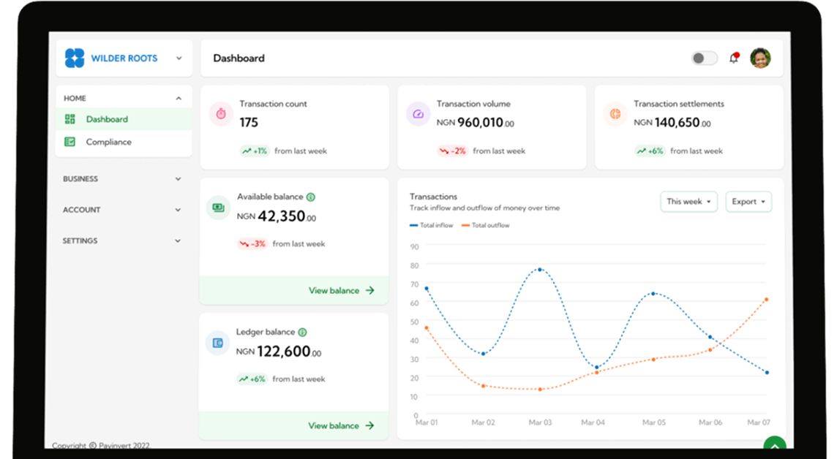Toggle the Total outflow chart legend
The height and width of the screenshot is (459, 837).
pyautogui.click(x=487, y=225)
